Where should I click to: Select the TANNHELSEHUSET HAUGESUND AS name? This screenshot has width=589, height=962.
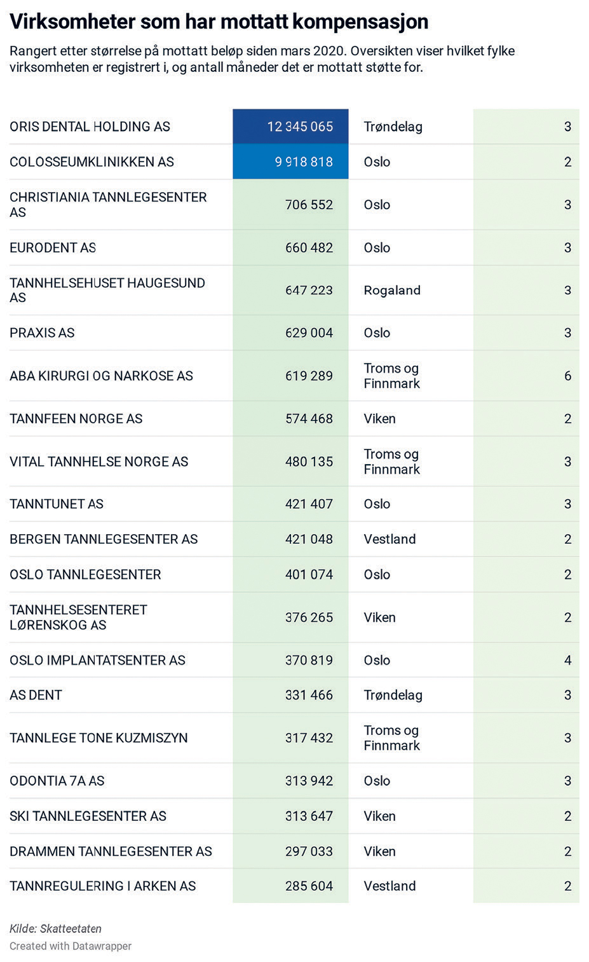pos(107,290)
